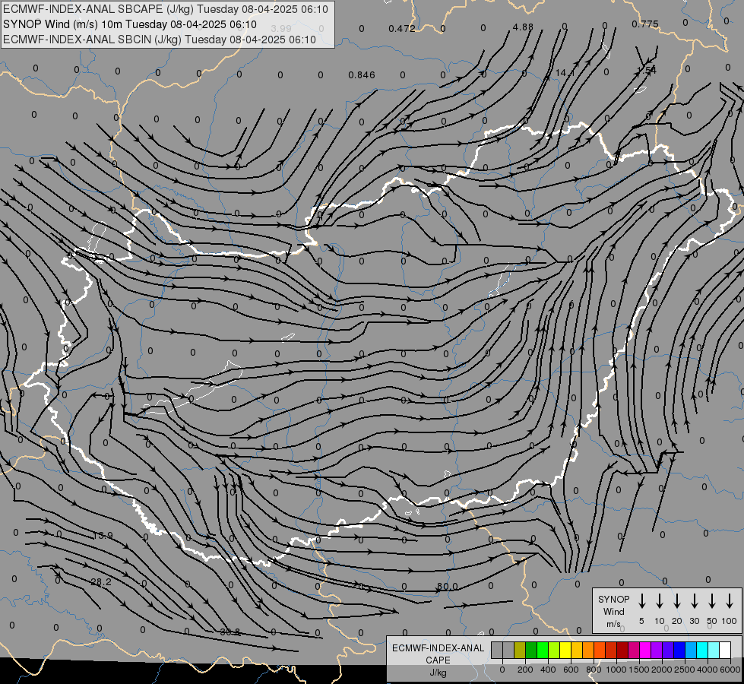The width and height of the screenshot is (744, 684).
Task: Click the 14.1 value on the map
Action: (565, 73)
